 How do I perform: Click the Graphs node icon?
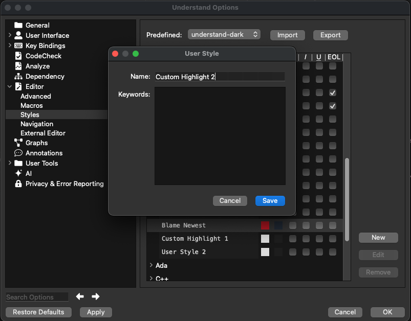[x=18, y=143]
